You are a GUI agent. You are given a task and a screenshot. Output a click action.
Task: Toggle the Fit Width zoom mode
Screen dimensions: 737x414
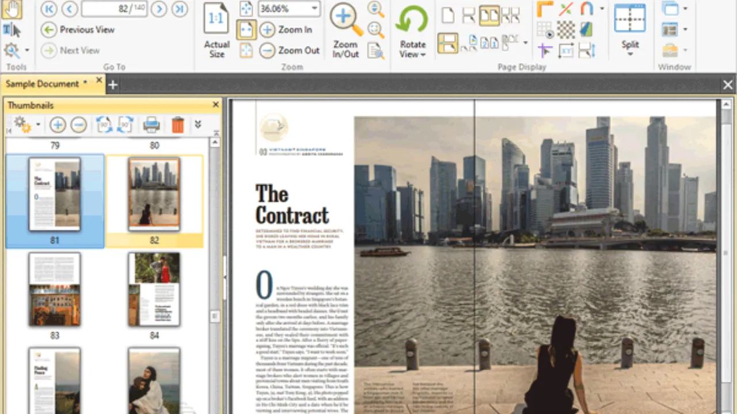click(x=246, y=30)
